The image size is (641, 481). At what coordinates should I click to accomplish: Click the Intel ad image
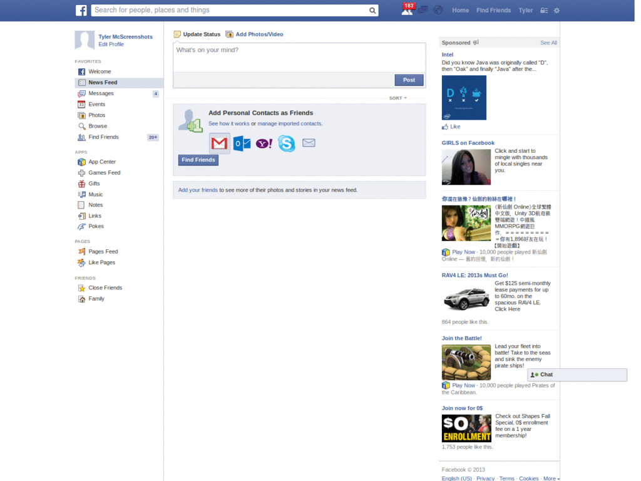[x=464, y=97]
